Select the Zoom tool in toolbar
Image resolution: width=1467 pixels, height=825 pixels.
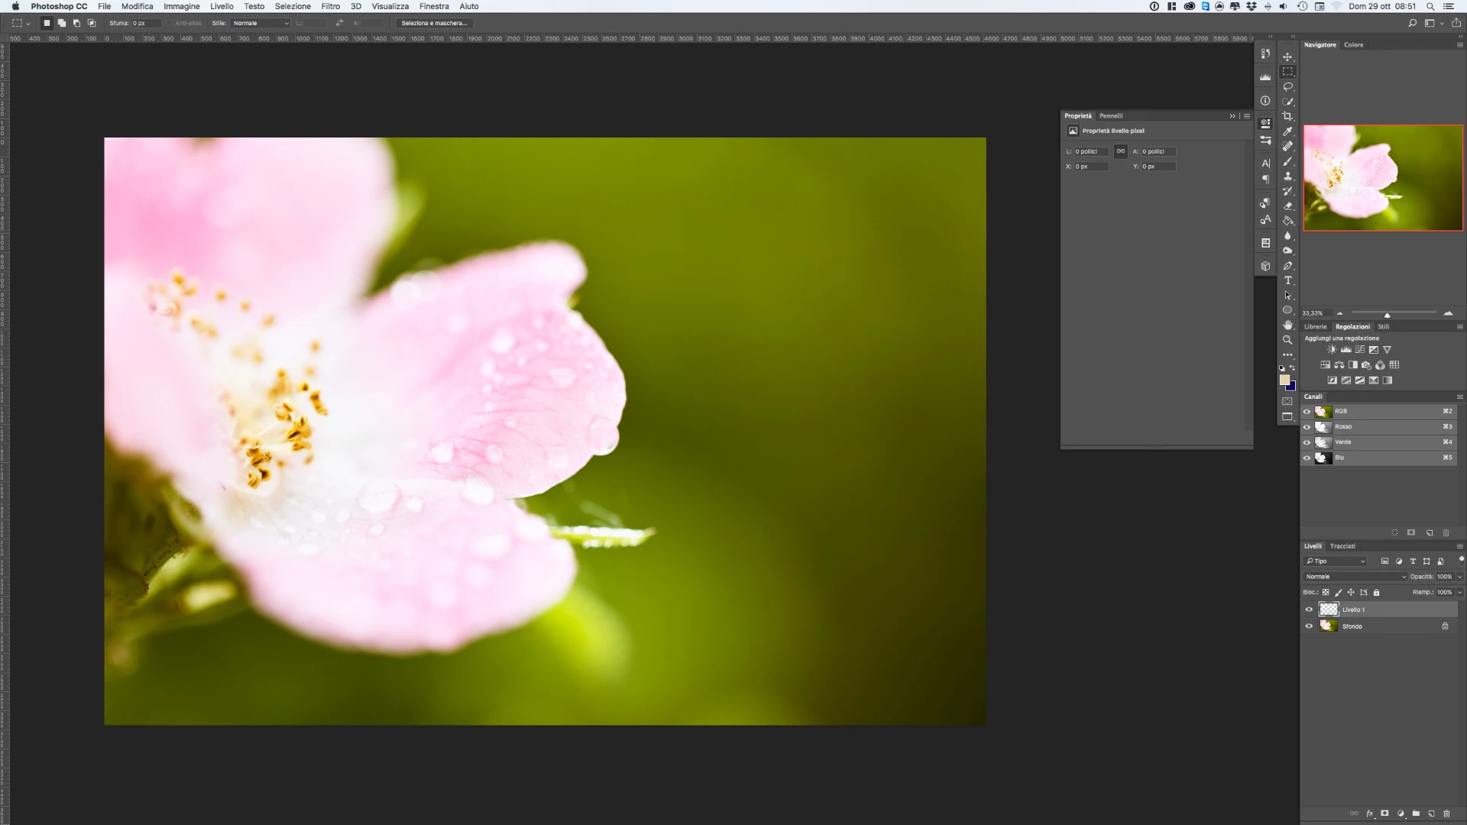[x=1287, y=340]
